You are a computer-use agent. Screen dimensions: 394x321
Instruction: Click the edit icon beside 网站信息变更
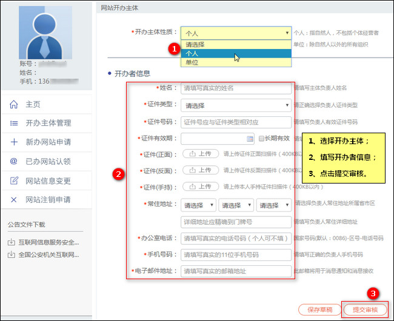[x=14, y=180]
